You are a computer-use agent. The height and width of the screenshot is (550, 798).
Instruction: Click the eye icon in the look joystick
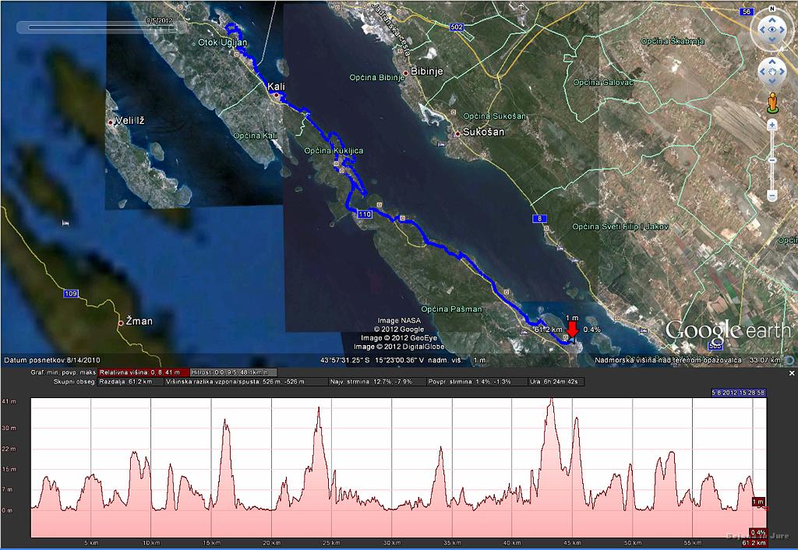(x=772, y=30)
